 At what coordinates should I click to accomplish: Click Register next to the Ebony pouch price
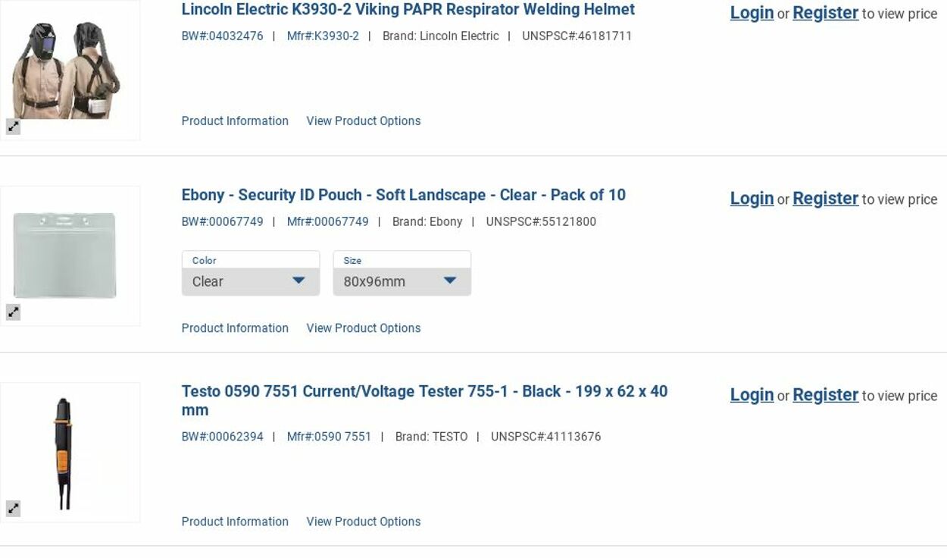[x=825, y=199]
